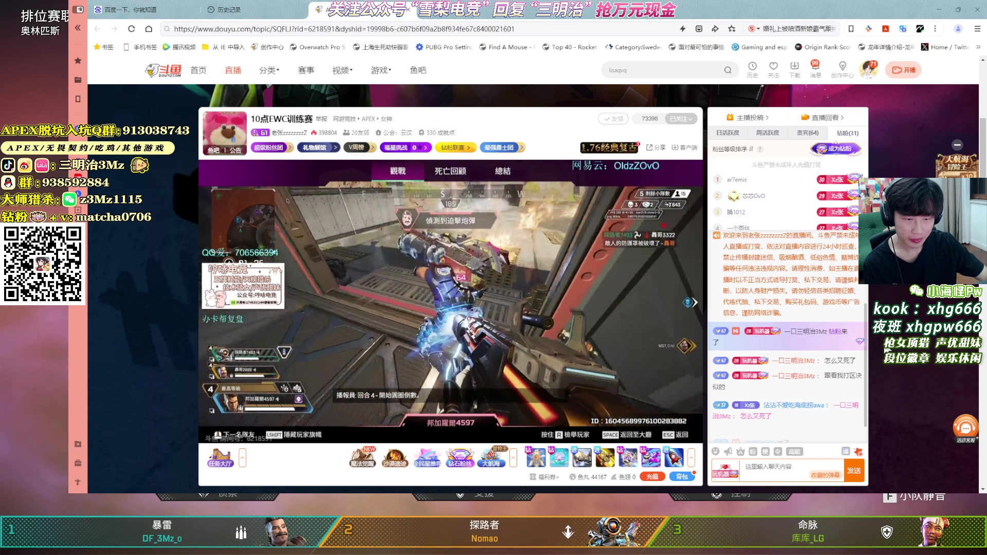Click the red star gift effects icon
The width and height of the screenshot is (987, 555).
click(858, 451)
